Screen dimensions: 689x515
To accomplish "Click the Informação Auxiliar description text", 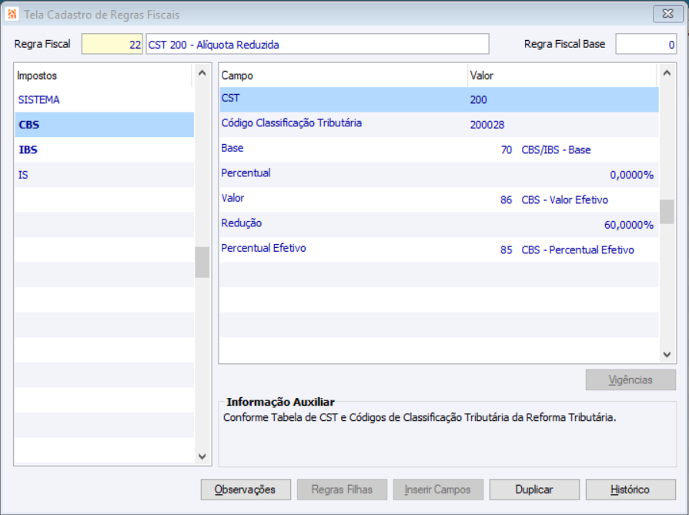I will click(x=420, y=417).
